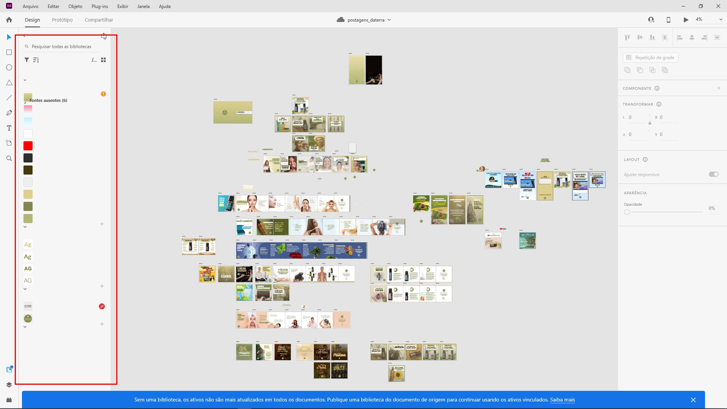Screen dimensions: 727x409
Task: Open the Layers panel icon
Action: pos(9,385)
